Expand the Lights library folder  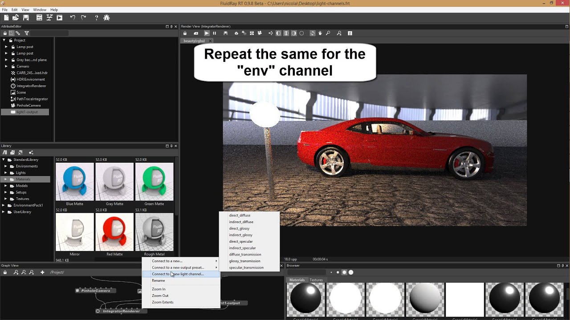pos(6,172)
